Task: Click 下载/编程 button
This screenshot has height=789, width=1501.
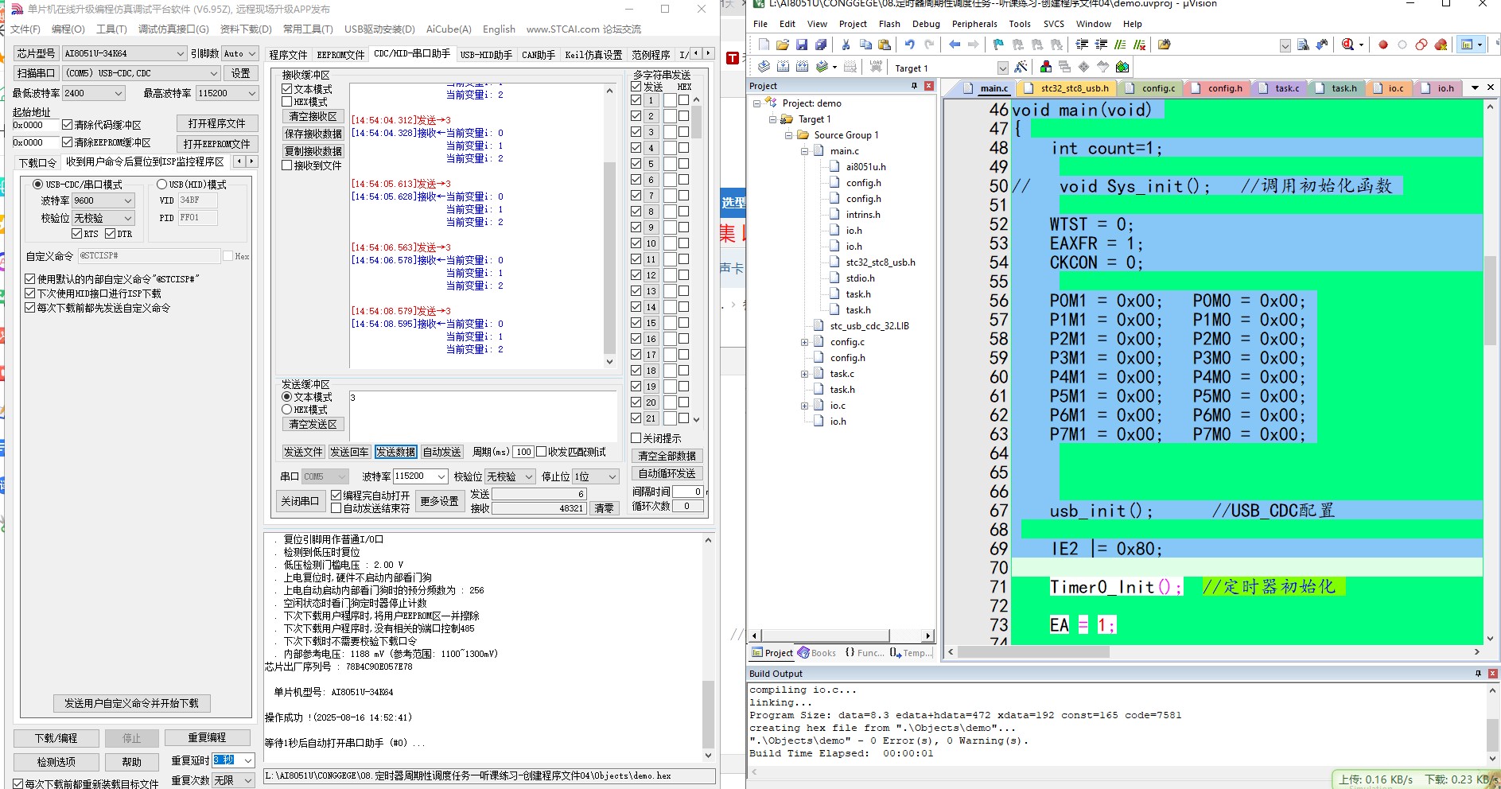Action: coord(56,738)
